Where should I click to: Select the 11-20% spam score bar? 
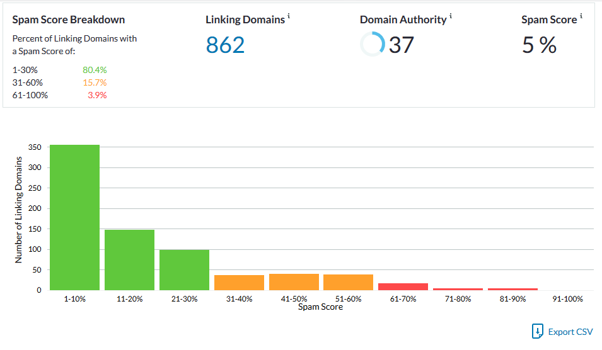click(x=129, y=259)
